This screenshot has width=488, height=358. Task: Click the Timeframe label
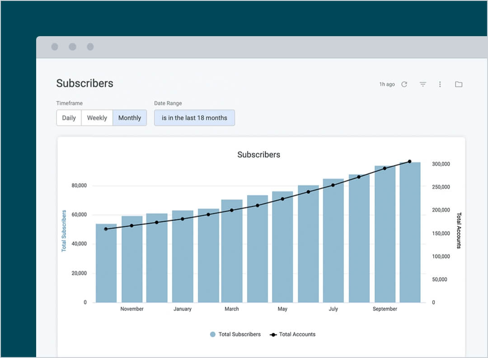click(70, 103)
